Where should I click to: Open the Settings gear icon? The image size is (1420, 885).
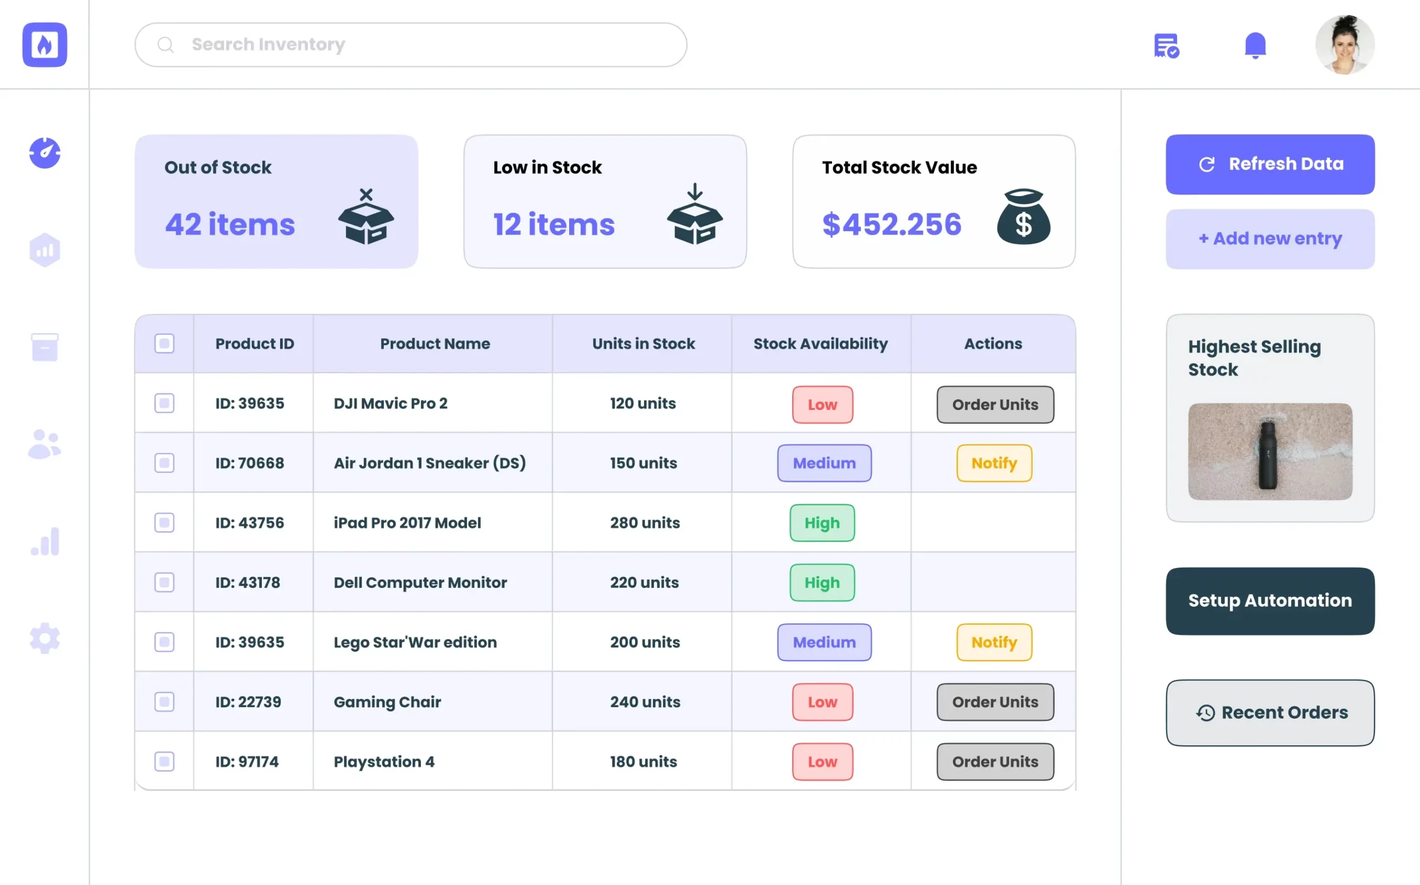click(44, 638)
